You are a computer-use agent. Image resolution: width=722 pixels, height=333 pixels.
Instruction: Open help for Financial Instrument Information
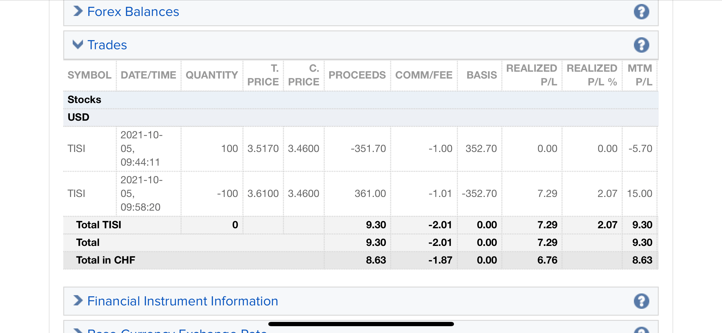[x=641, y=301]
